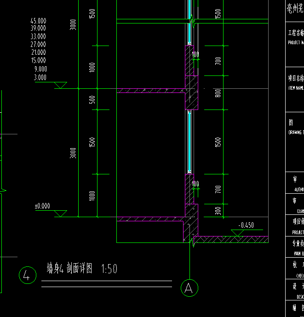
Task: Select the 700 dimension above the 300 dimension
Action: click(218, 189)
